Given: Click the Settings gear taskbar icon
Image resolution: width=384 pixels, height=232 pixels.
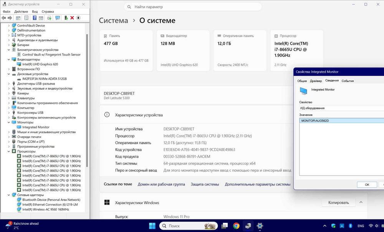Looking at the screenshot, I should [x=260, y=226].
